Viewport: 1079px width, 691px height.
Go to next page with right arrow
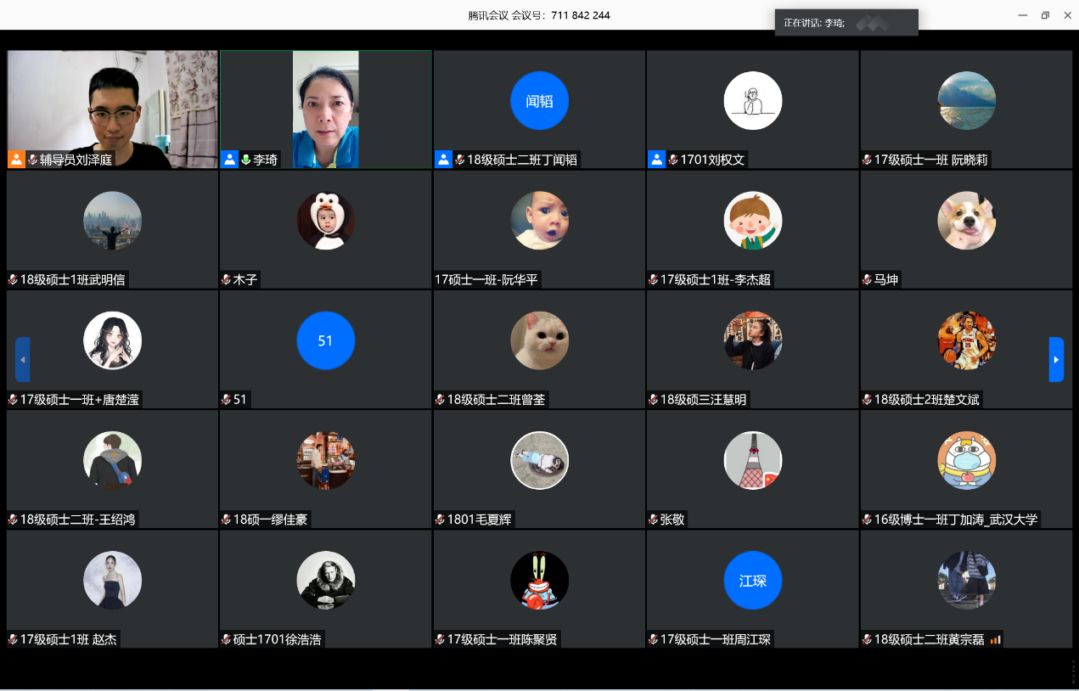pos(1056,360)
